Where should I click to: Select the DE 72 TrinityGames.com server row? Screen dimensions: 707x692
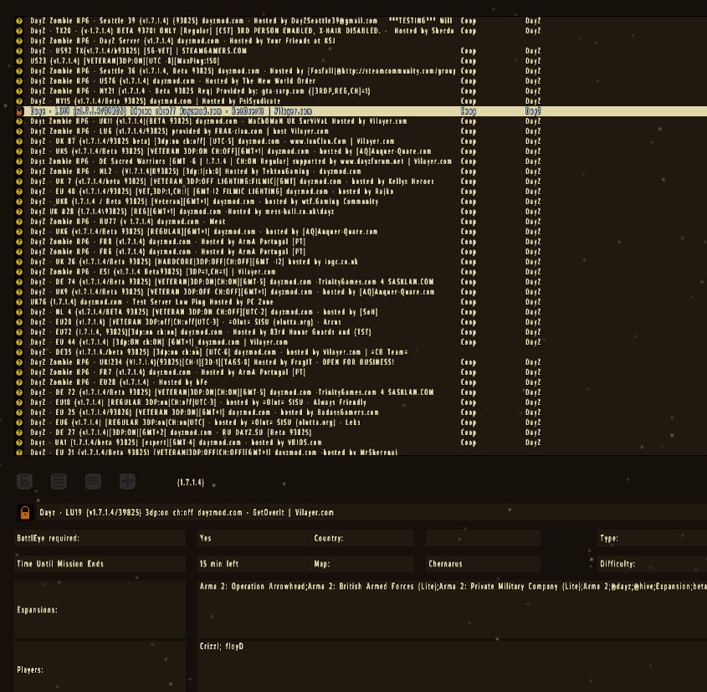pyautogui.click(x=361, y=392)
